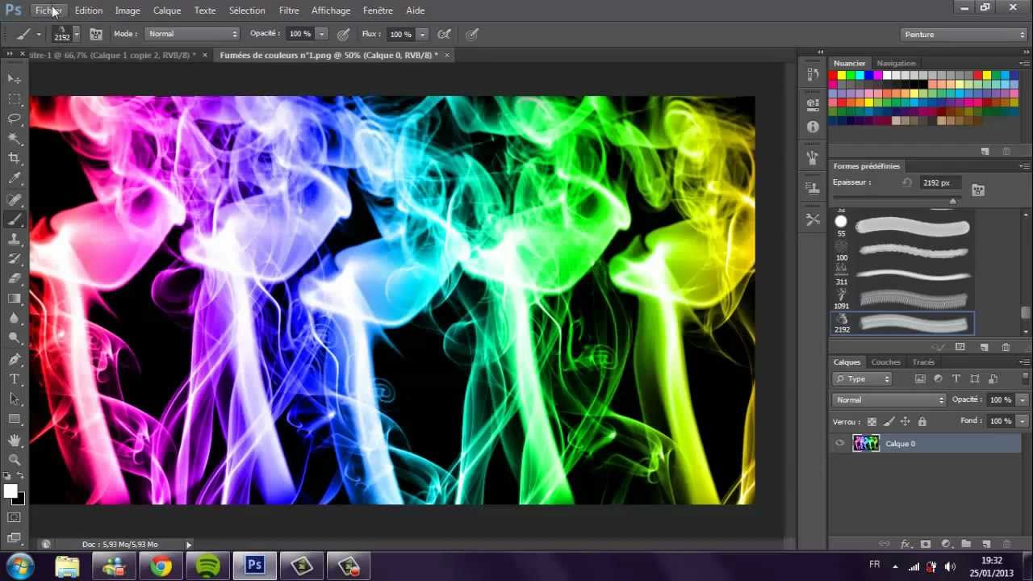
Task: Open layer blending mode Normal dropdown
Action: click(x=889, y=399)
